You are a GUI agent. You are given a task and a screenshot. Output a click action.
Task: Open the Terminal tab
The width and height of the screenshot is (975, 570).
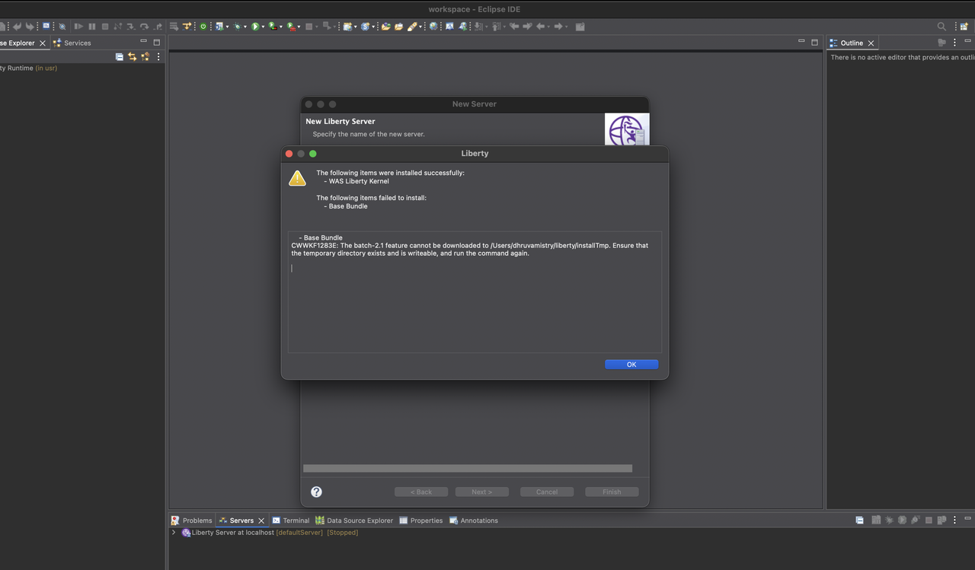pos(291,521)
